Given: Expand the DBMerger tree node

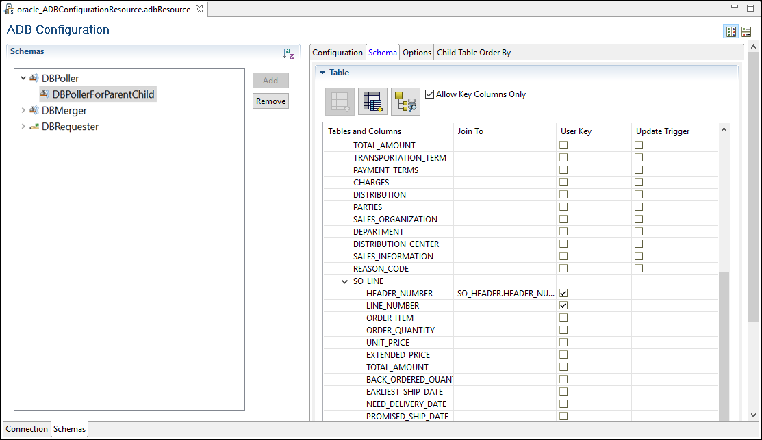Looking at the screenshot, I should pyautogui.click(x=23, y=110).
